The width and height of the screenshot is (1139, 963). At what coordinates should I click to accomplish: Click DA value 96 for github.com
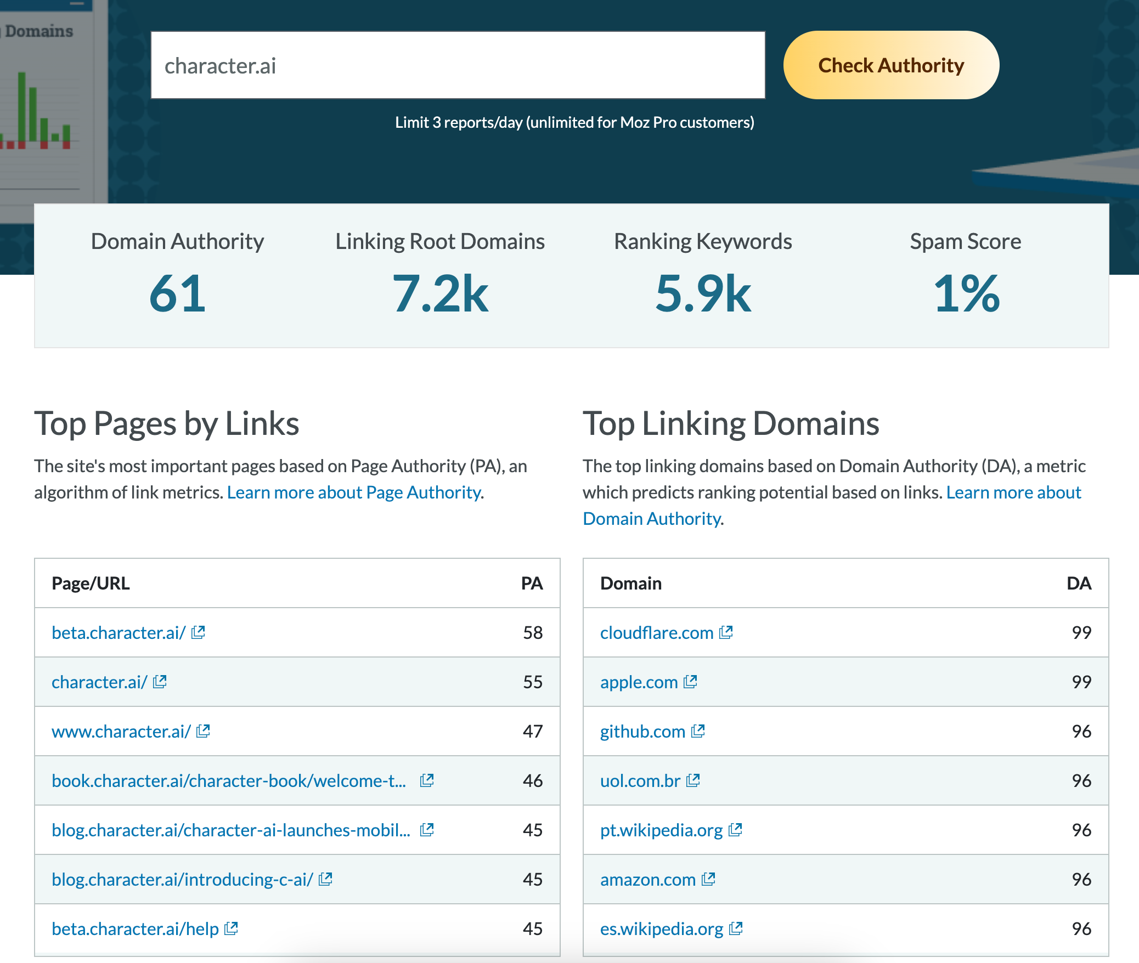(x=1081, y=732)
